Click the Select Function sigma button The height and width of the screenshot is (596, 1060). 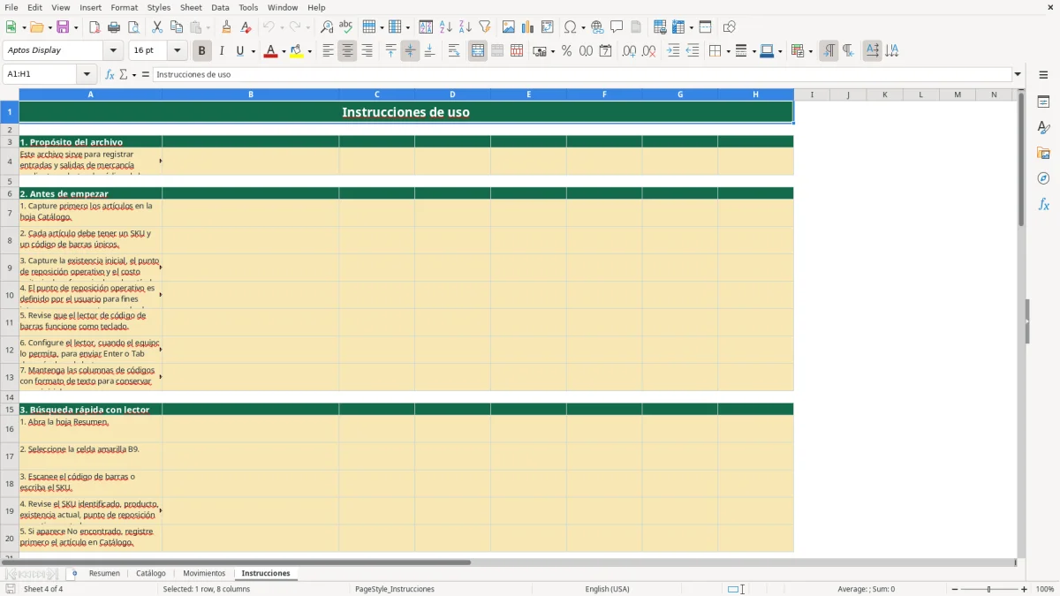point(123,75)
